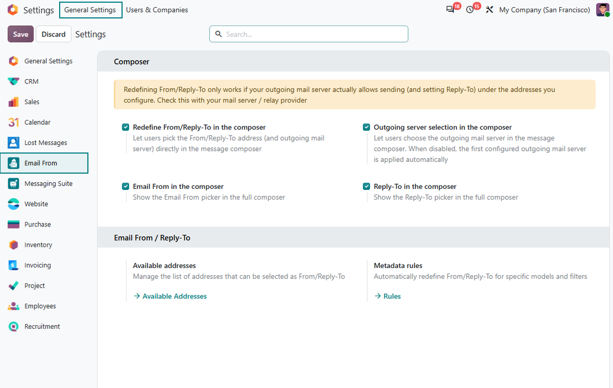This screenshot has width=613, height=388.
Task: Open the General Settings top menu
Action: (90, 10)
